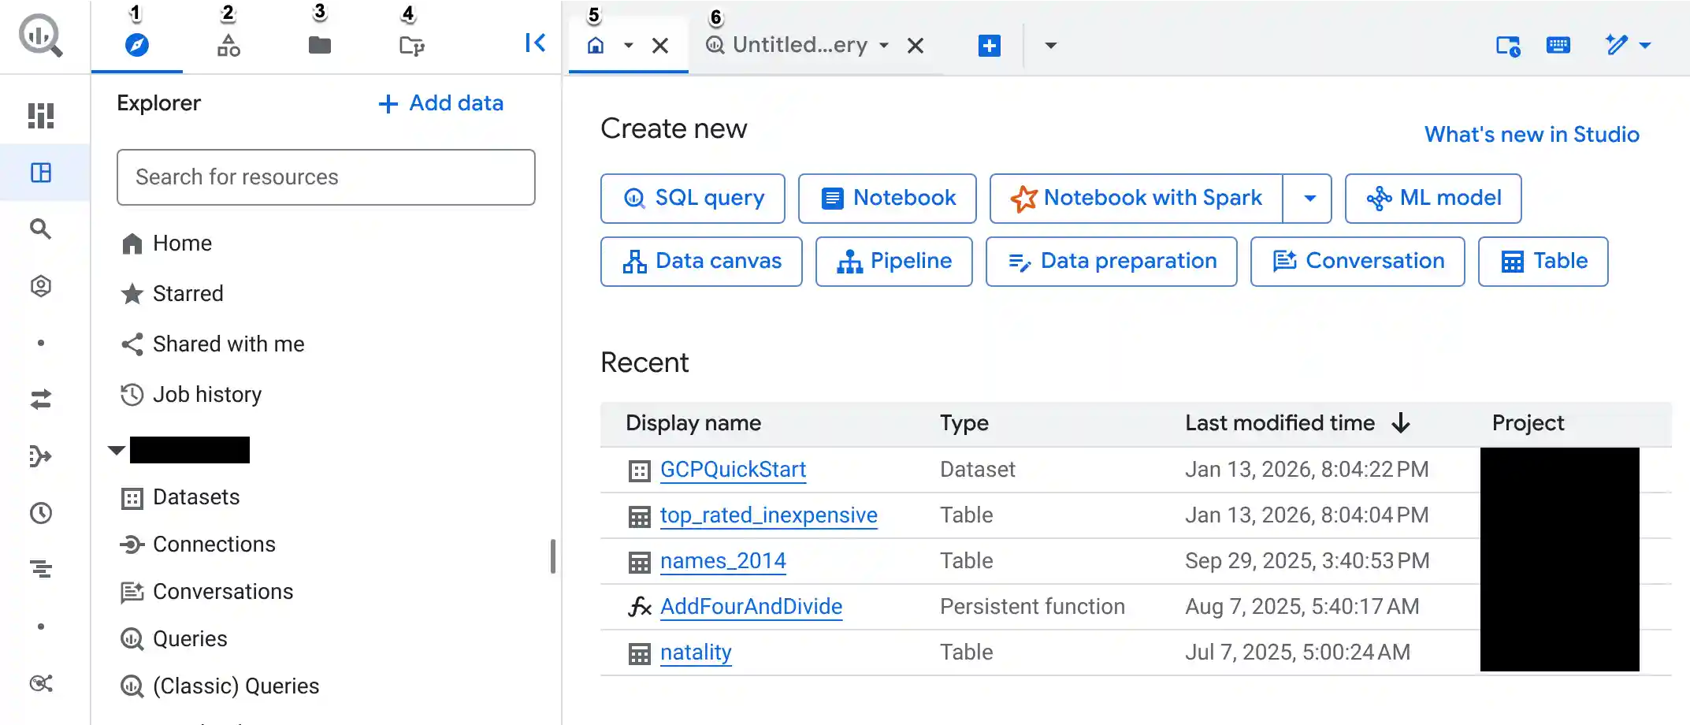
Task: Click the clock history icon in left rail
Action: click(41, 513)
